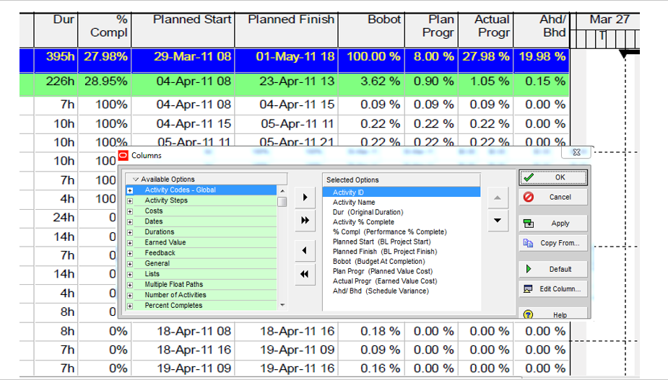Screen dimensions: 668x380
Task: Move selected column up with up arrow
Action: (498, 198)
